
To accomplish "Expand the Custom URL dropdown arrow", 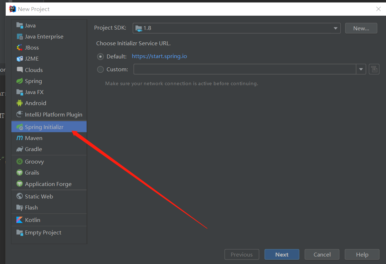I will 361,69.
